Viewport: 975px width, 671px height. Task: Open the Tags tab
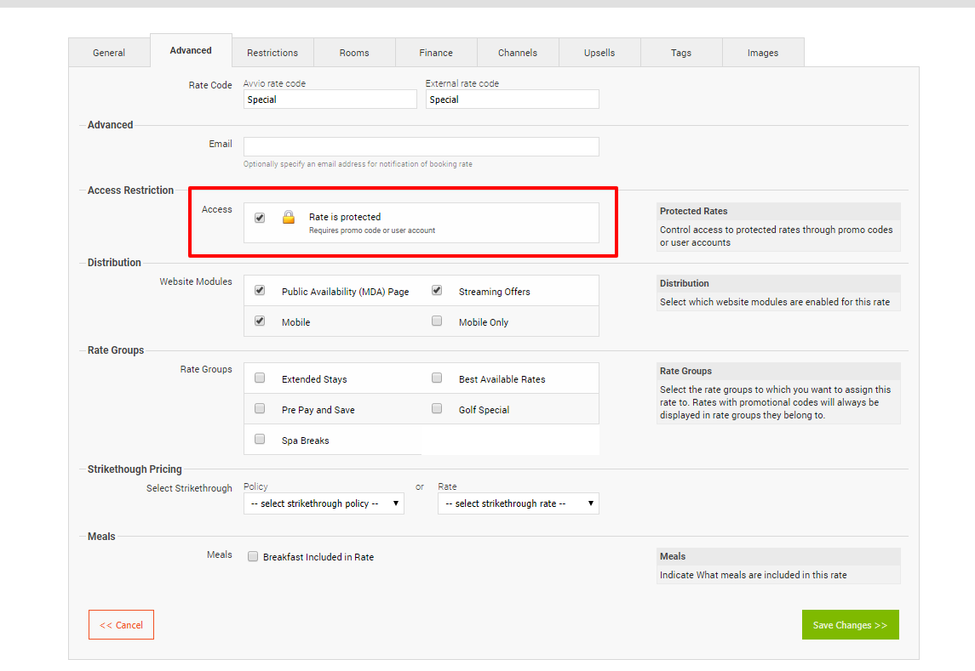coord(681,53)
